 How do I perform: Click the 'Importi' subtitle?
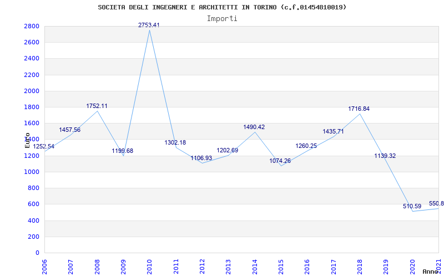click(222, 19)
